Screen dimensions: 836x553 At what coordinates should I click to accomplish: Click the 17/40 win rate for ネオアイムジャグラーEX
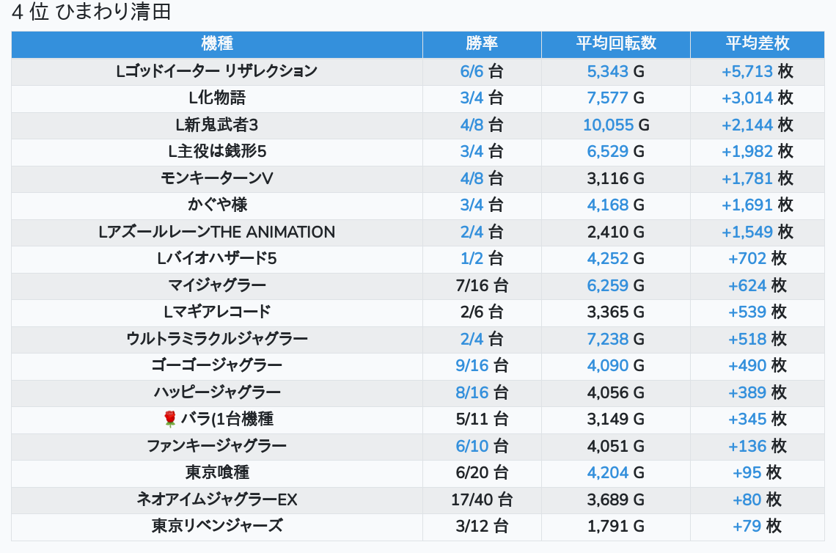[x=472, y=499]
